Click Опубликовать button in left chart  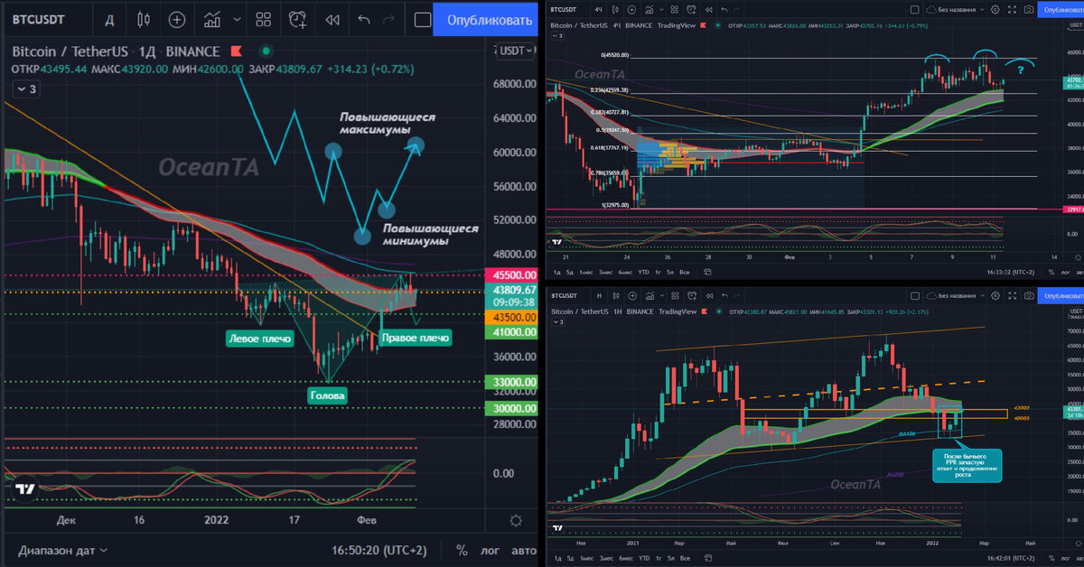pyautogui.click(x=487, y=19)
